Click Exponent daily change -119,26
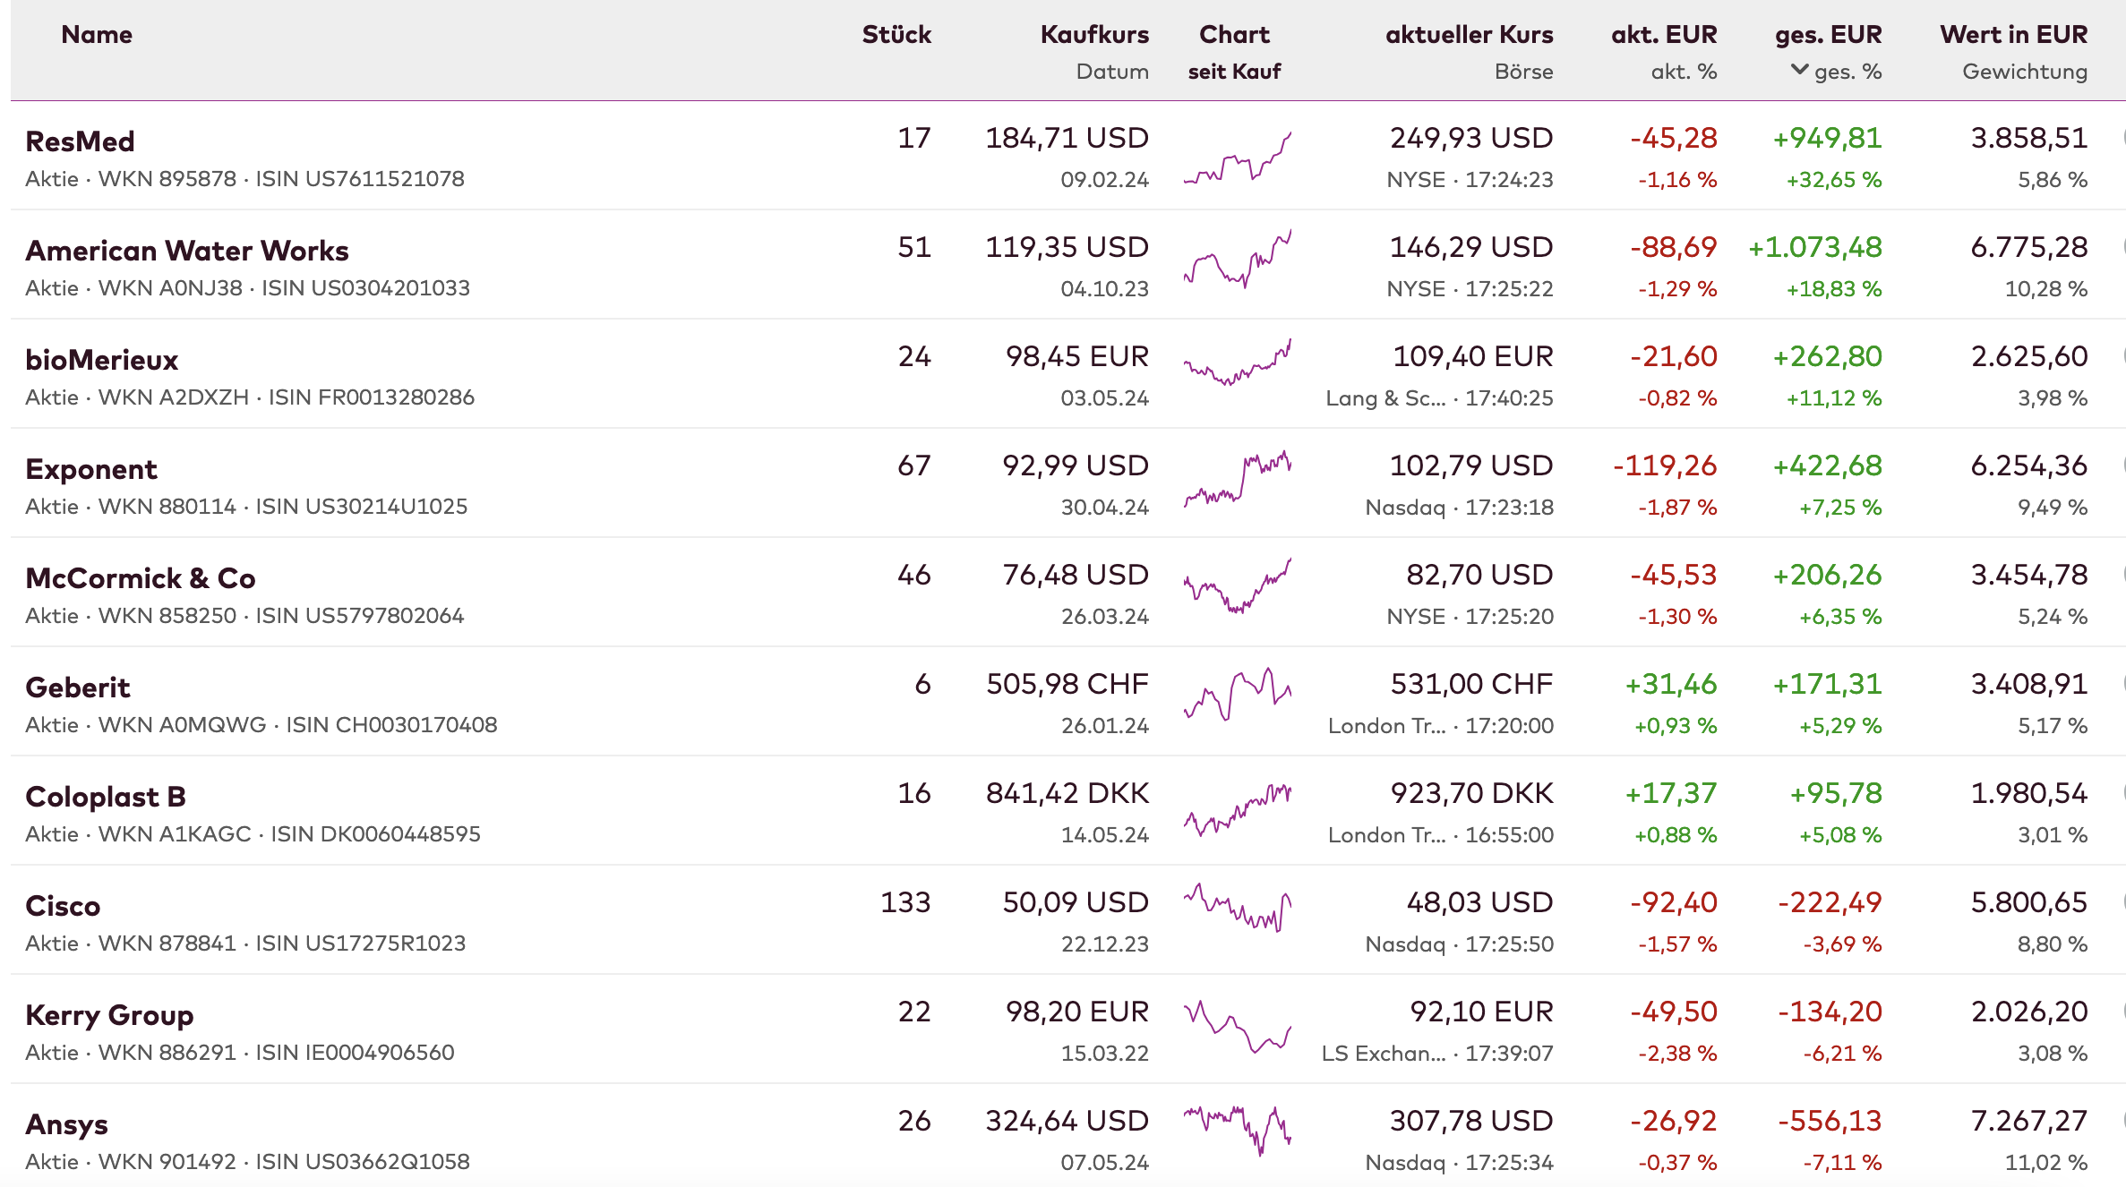The width and height of the screenshot is (2126, 1187). (1665, 465)
